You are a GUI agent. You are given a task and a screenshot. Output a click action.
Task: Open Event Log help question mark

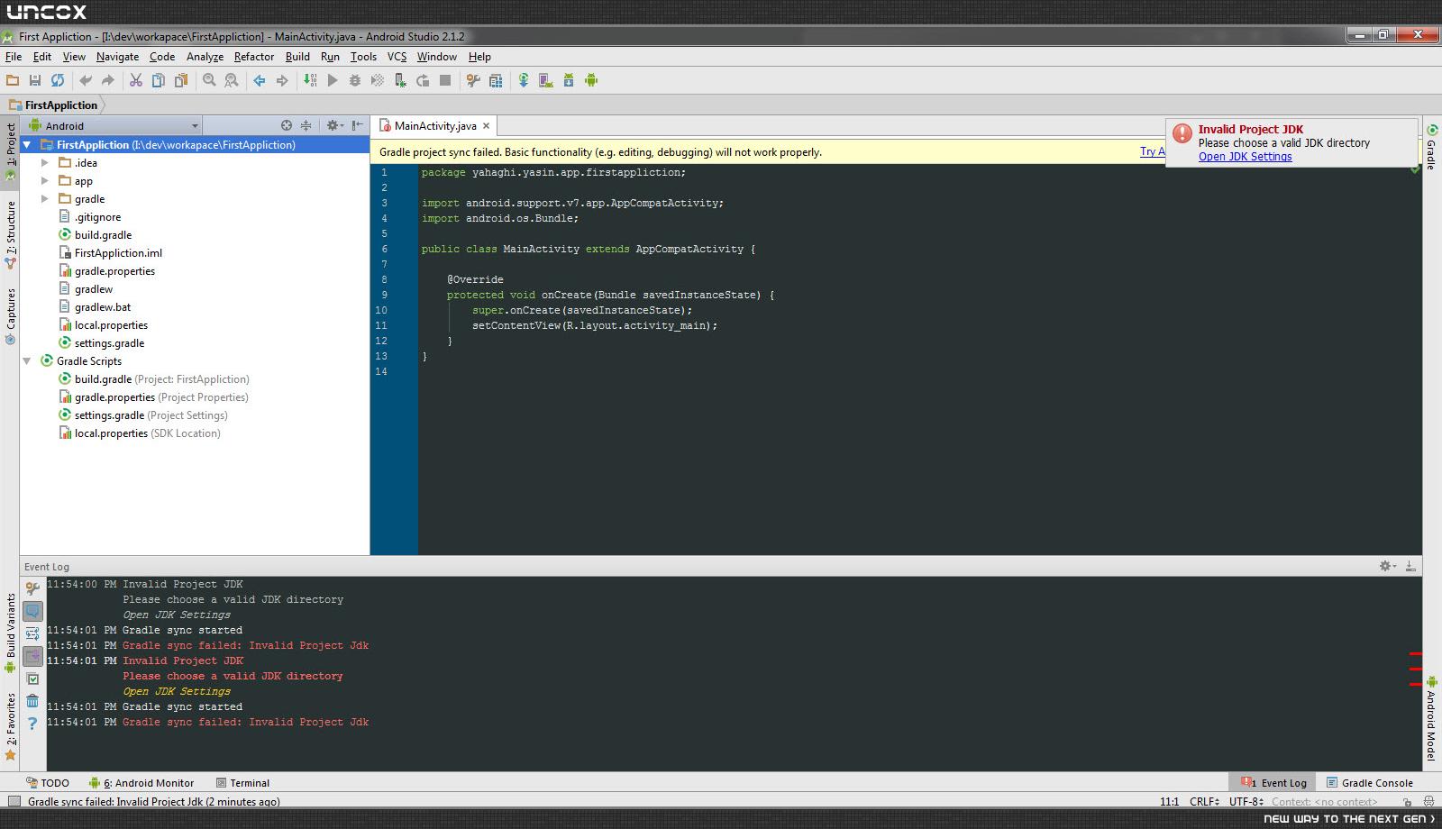tap(32, 723)
